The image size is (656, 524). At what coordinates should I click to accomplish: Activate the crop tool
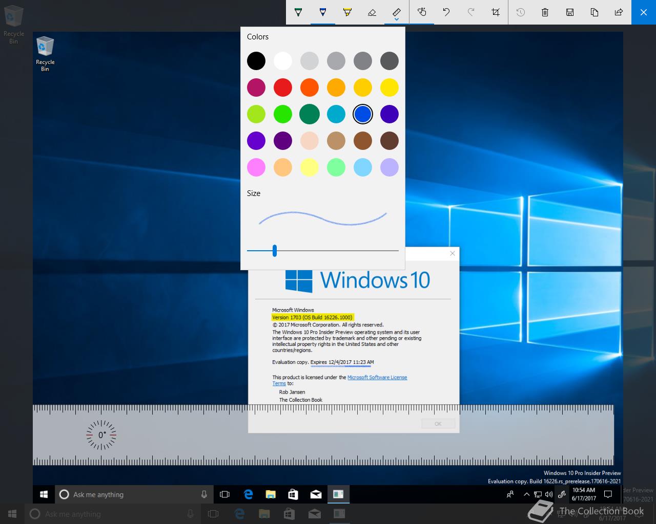496,12
